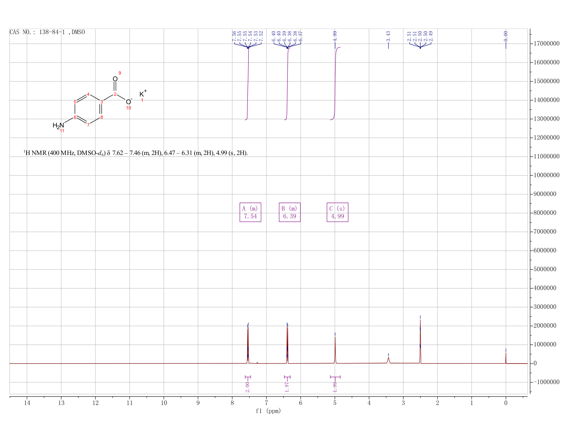Click the singlet peak at 4.99 ppm
575x444 pixels.
point(335,350)
